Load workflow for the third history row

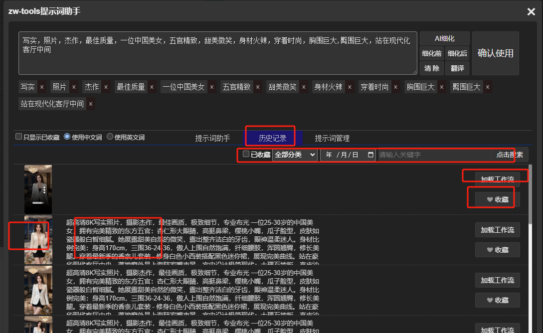(497, 280)
